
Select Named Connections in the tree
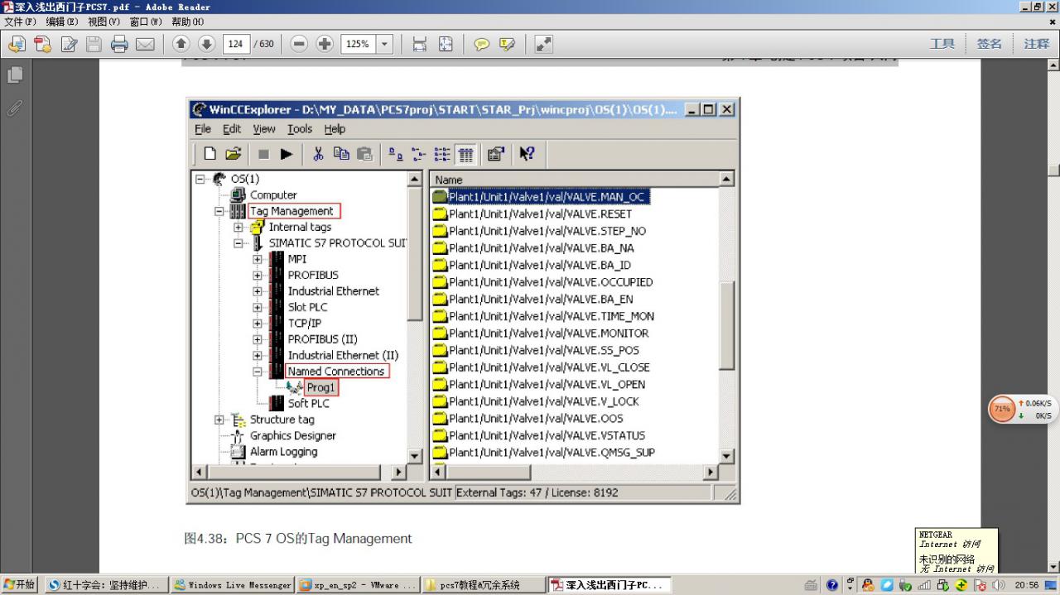coord(336,372)
